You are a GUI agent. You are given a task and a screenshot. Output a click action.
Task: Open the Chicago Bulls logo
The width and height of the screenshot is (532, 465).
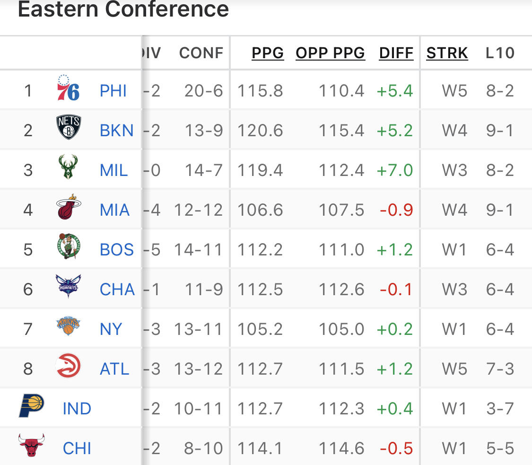(31, 445)
